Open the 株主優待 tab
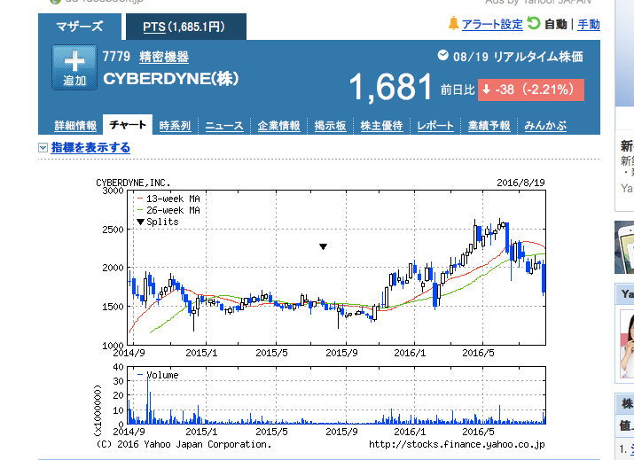 381,126
